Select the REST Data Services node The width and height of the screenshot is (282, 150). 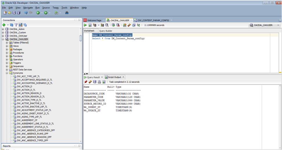(x=22, y=69)
